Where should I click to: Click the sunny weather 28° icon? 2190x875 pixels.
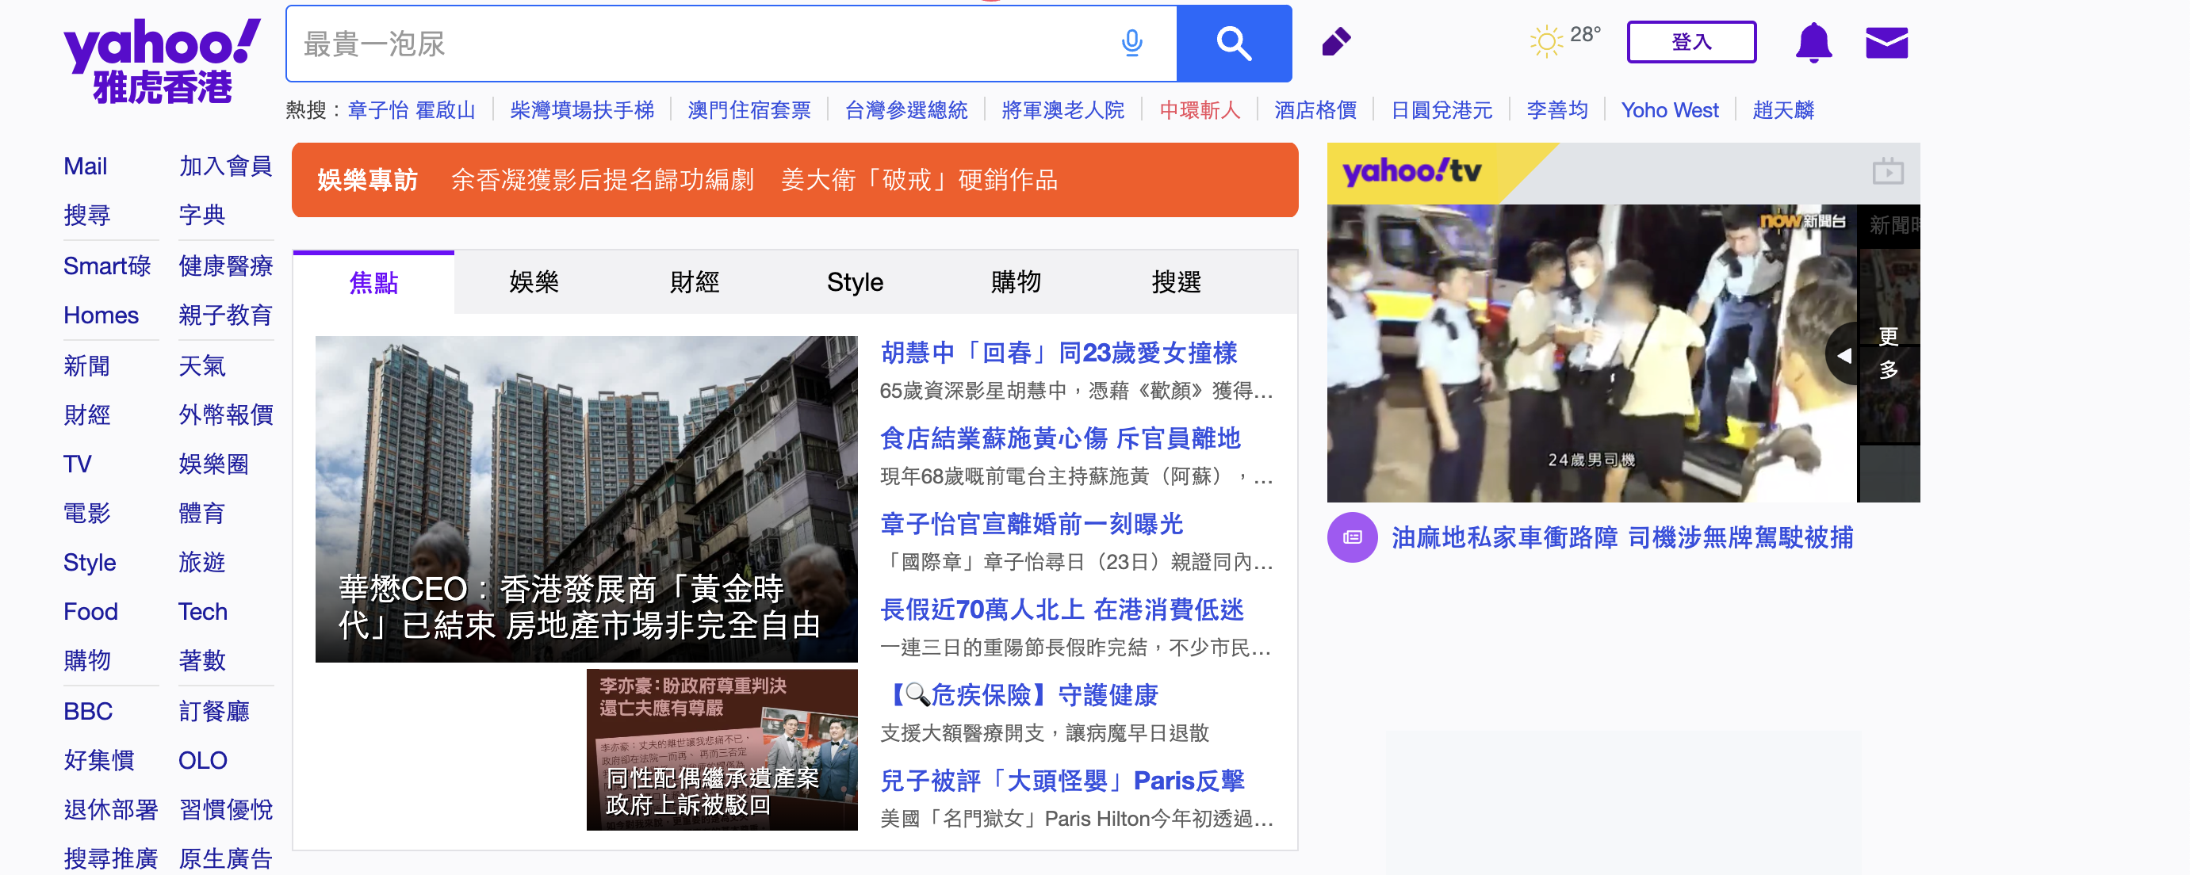tap(1545, 40)
